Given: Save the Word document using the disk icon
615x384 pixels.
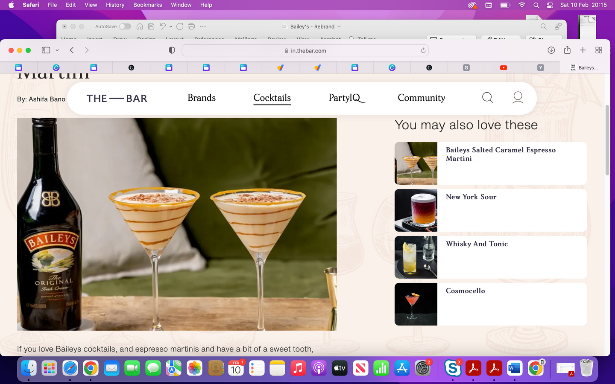Looking at the screenshot, I should (x=151, y=26).
